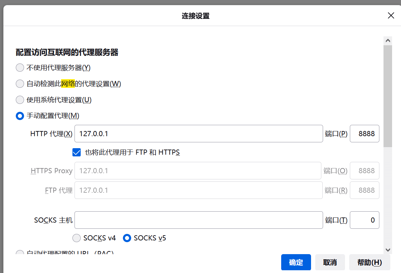
Task: Select 自动代理配置的 URL (PAC) radio option
Action: pos(20,252)
